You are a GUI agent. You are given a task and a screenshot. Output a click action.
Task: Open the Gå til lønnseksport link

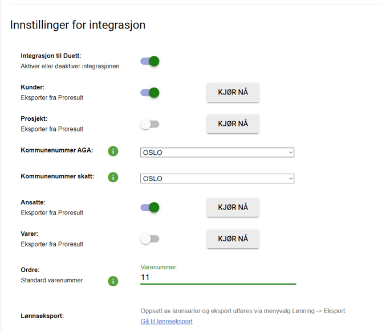coord(166,321)
